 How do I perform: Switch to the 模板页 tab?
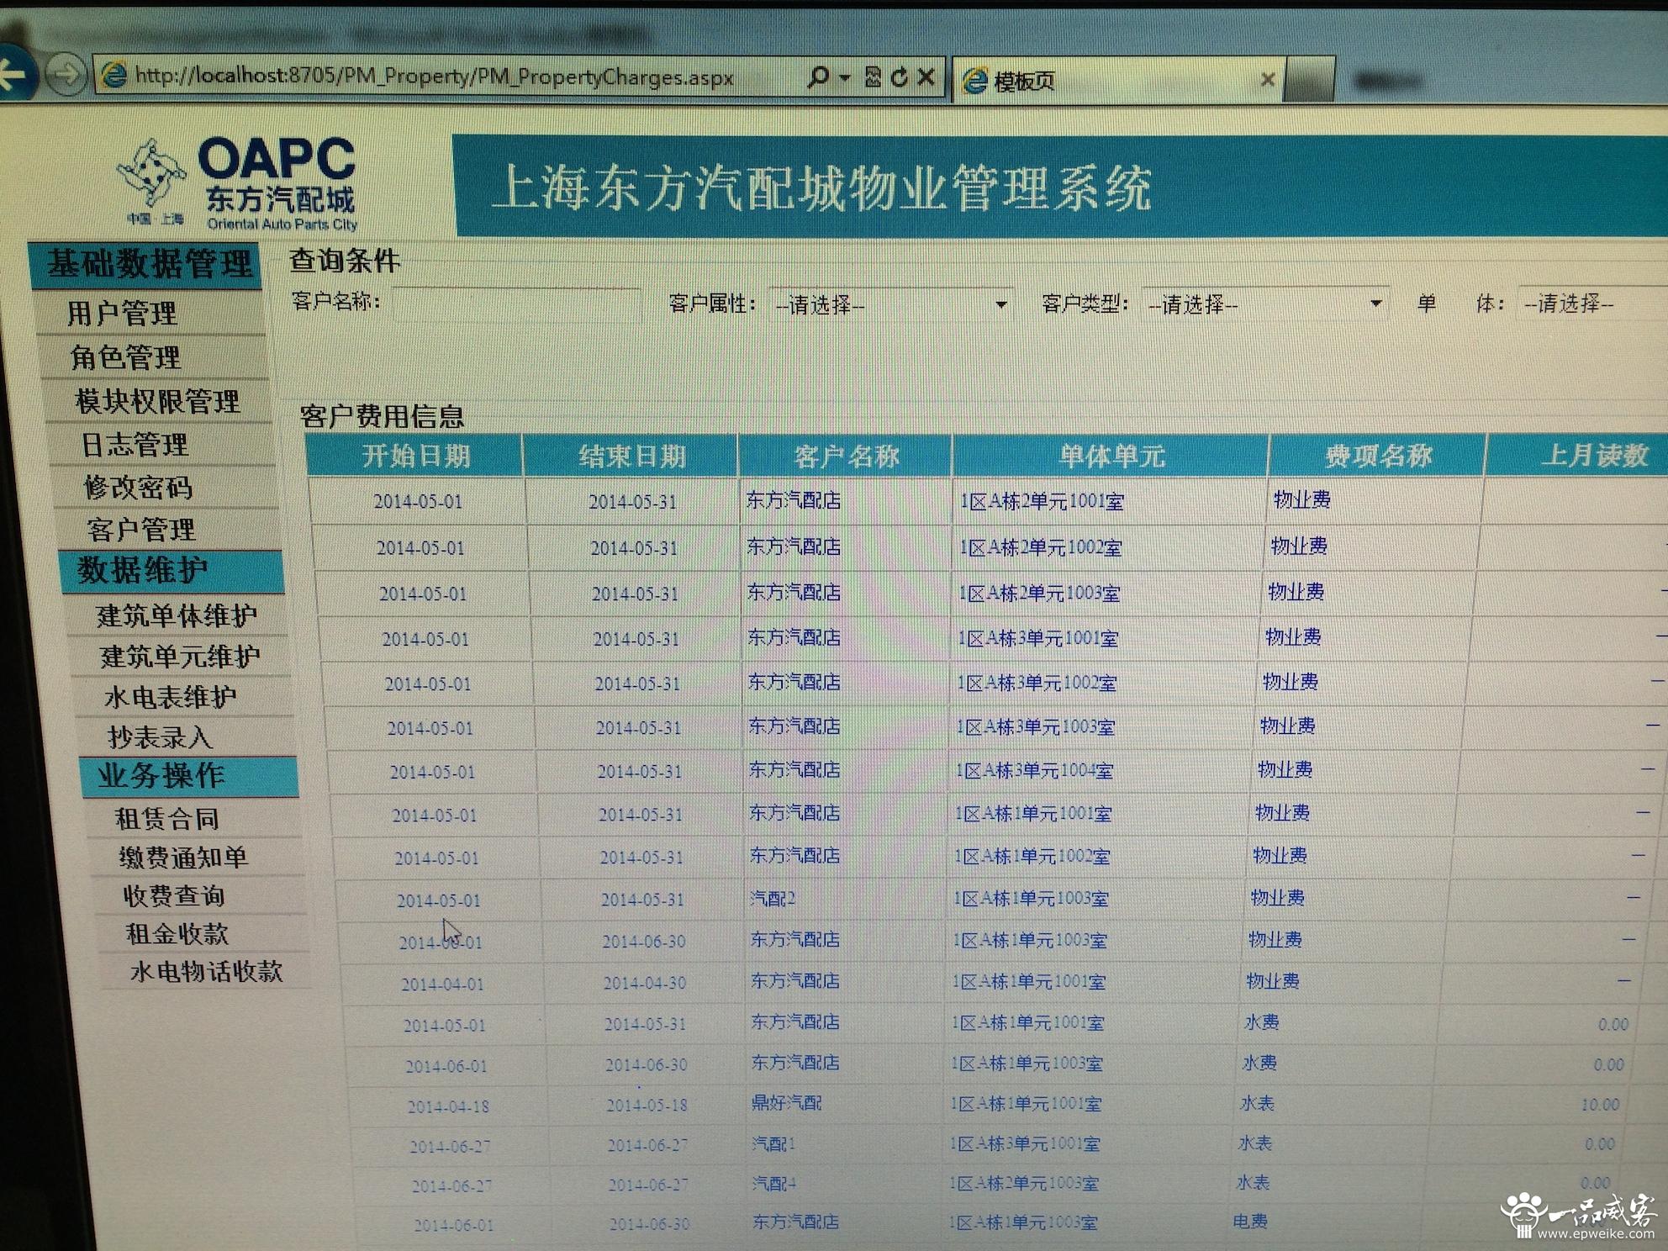point(1118,81)
